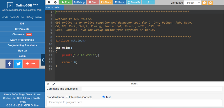
Task: Open the editor settings gear
Action: pyautogui.click(x=211, y=3)
